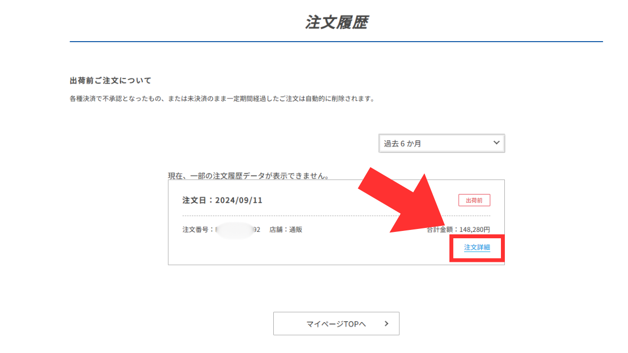The image size is (628, 353).
Task: Click the blurred order number value
Action: [x=235, y=229]
